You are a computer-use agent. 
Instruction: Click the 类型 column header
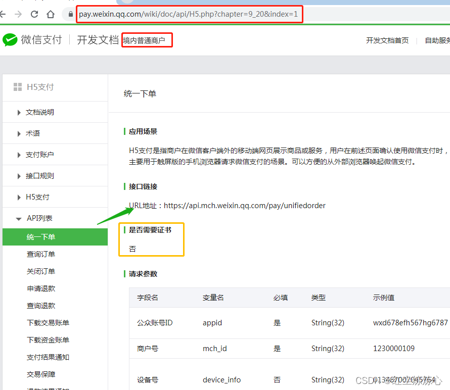pos(318,298)
